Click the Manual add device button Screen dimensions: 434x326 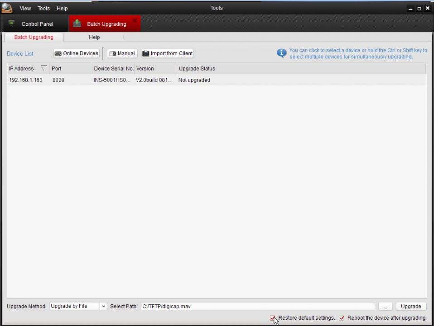coord(122,53)
